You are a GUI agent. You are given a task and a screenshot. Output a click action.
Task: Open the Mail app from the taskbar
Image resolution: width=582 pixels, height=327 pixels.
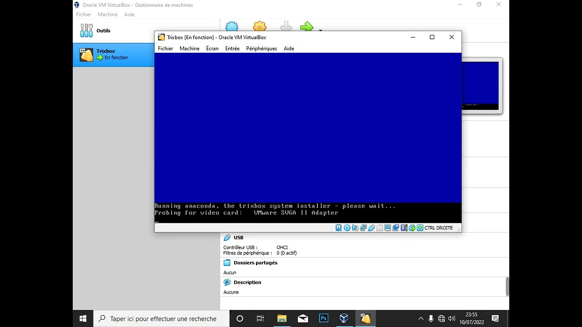(x=303, y=318)
